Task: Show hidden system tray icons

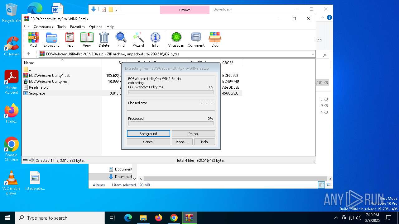Action: click(336, 218)
